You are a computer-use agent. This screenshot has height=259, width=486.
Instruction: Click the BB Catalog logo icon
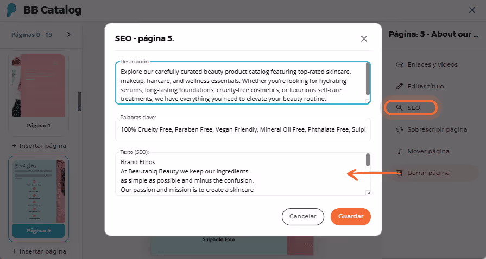click(12, 10)
